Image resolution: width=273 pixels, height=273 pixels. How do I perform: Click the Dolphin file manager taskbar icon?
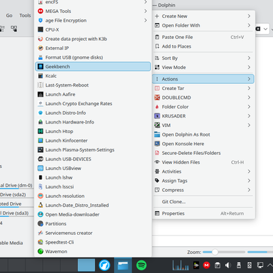[123, 265]
